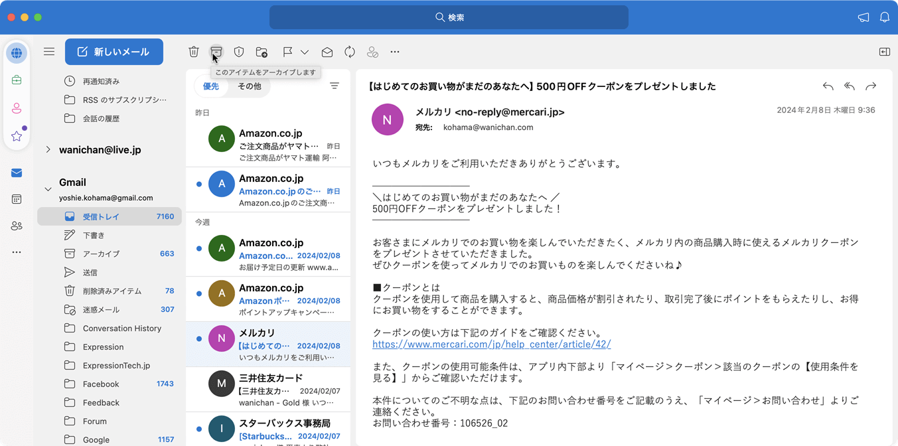The image size is (898, 446).
Task: Open the アーカイブ folder
Action: (110, 254)
